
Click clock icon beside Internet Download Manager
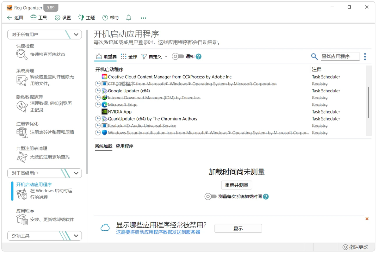98,98
